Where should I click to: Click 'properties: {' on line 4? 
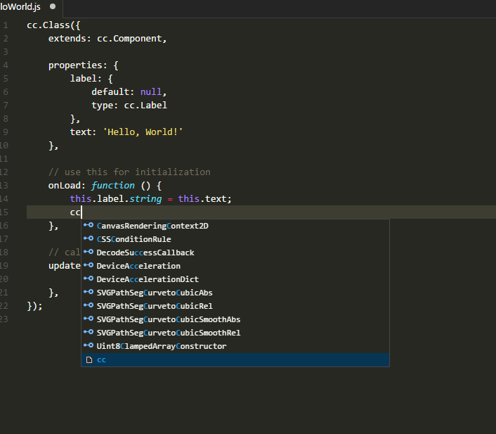pos(83,65)
